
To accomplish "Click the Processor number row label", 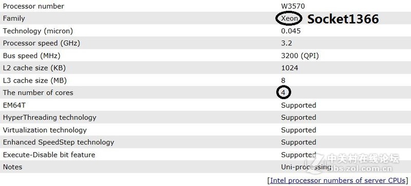I will point(33,6).
